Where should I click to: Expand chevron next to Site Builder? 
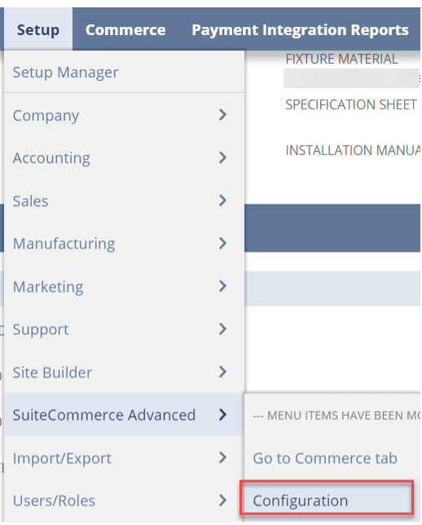tap(222, 372)
